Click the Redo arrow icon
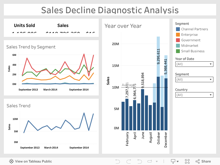 pos(129,161)
